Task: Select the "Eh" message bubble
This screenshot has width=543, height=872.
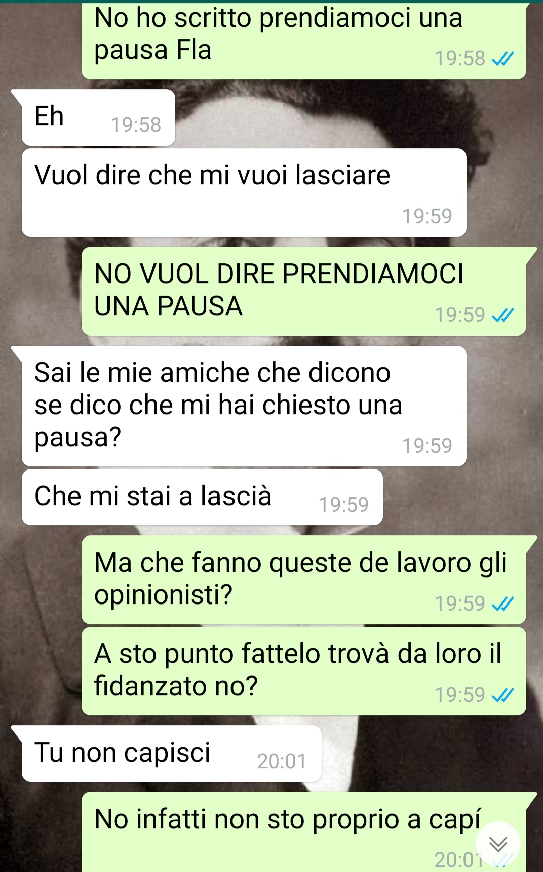Action: click(x=98, y=117)
